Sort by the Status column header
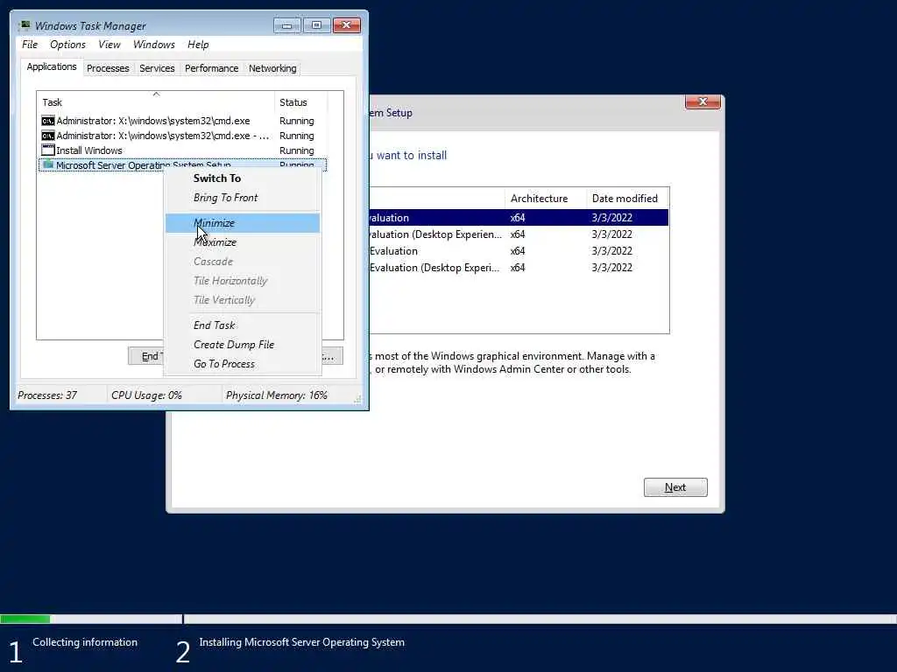Image resolution: width=897 pixels, height=672 pixels. [301, 102]
